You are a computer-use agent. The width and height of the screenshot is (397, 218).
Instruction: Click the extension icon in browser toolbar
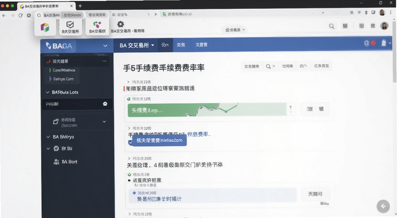[x=352, y=12]
